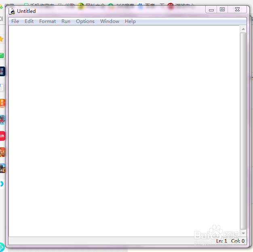253x252 pixels.
Task: Open the Help menu
Action: [130, 21]
